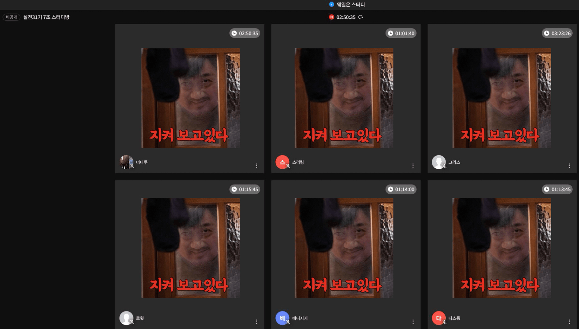This screenshot has width=579, height=329.
Task: Click the 01:13:45 timer badge on 다스룸's tile
Action: [557, 189]
